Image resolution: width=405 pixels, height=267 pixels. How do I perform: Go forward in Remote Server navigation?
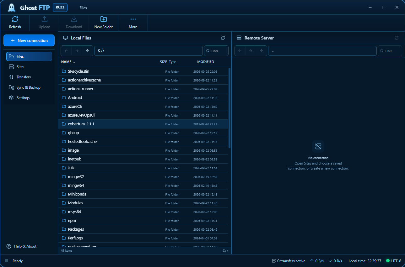(x=251, y=51)
